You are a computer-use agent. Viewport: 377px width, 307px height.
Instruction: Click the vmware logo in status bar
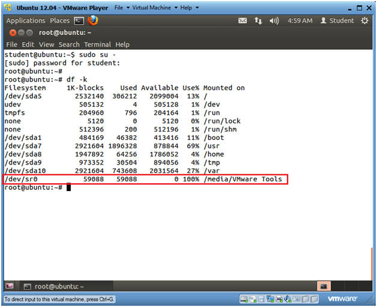[x=342, y=299]
